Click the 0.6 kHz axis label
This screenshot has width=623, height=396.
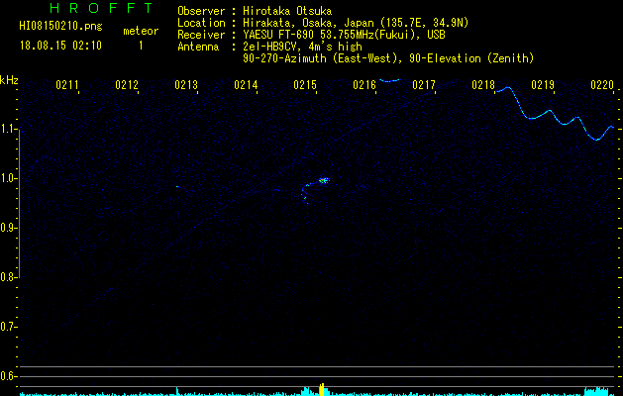[8, 376]
